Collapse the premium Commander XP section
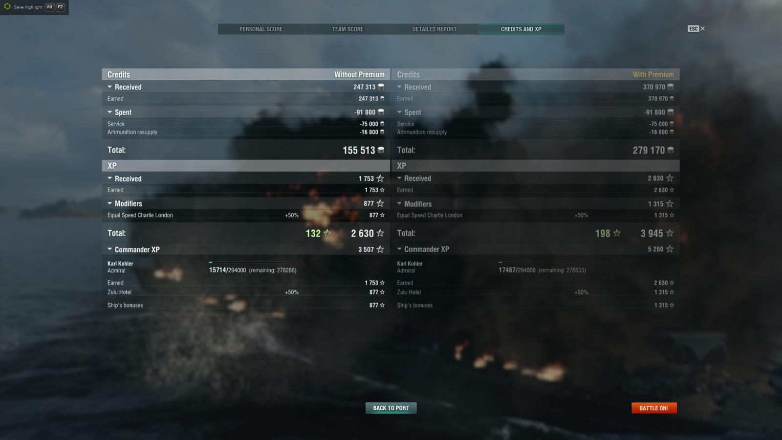 coord(399,249)
